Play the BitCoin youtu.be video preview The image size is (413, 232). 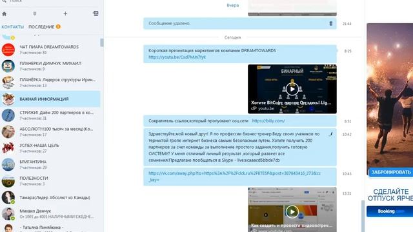[292, 89]
